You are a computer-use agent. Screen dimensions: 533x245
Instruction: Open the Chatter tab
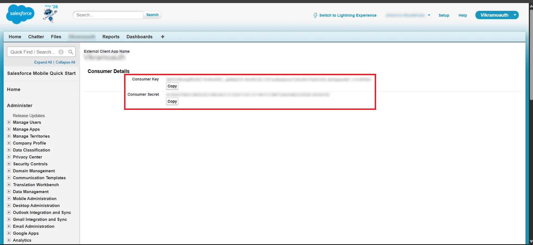36,37
